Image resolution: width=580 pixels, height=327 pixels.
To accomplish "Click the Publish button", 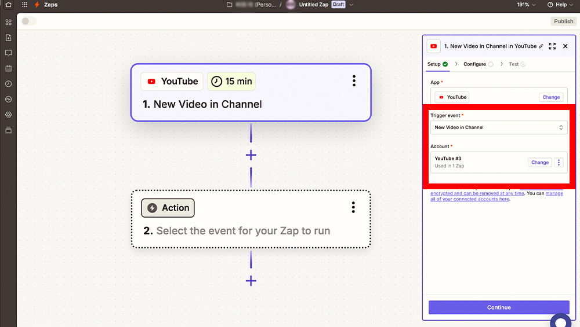I will click(x=563, y=21).
